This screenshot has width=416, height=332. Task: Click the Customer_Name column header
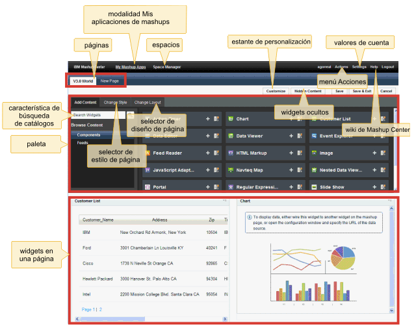pos(98,220)
